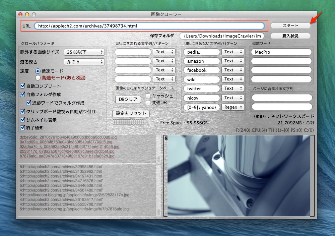Click the F:(240) CPU:(4) status line
The image size is (335, 236).
[275, 130]
